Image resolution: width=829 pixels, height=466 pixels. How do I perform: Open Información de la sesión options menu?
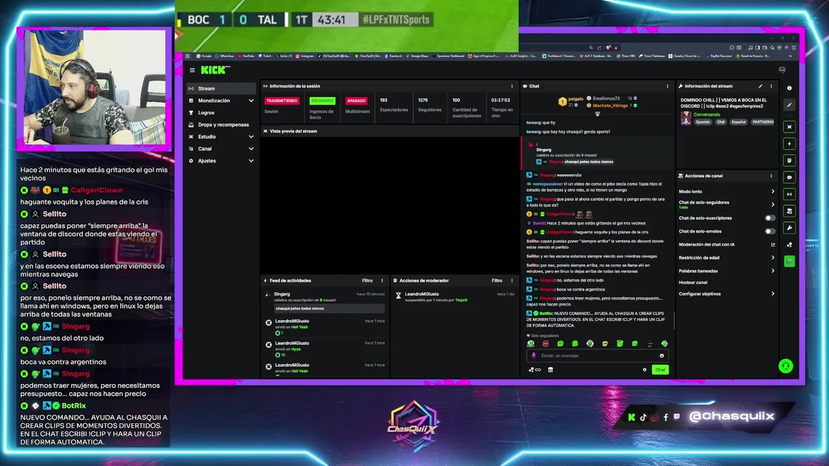click(x=512, y=86)
